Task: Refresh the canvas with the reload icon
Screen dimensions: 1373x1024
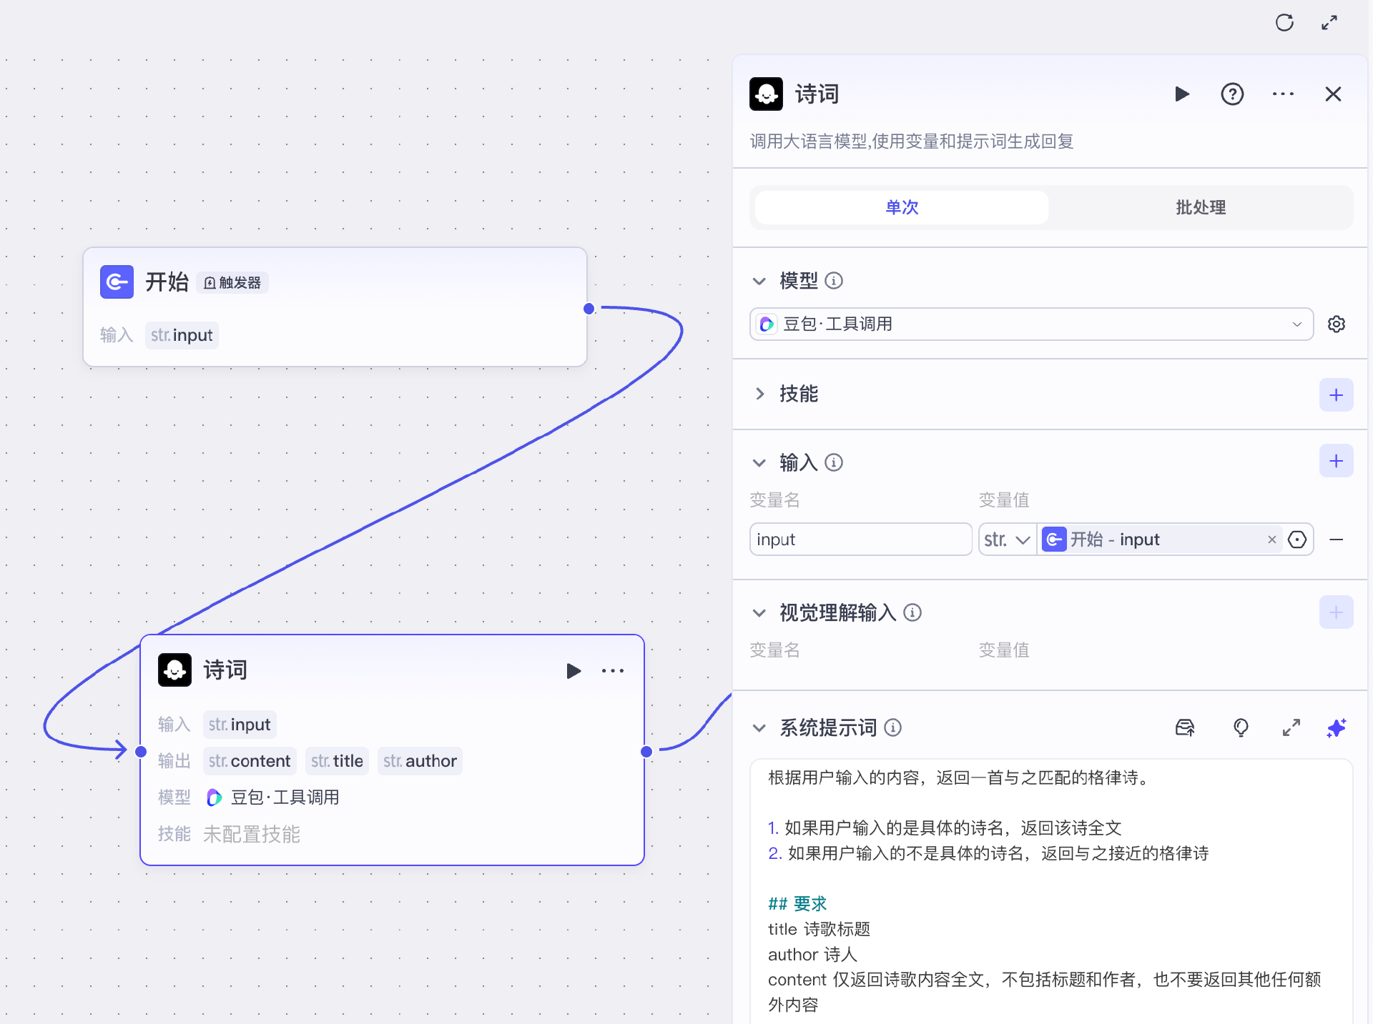Action: click(x=1285, y=22)
